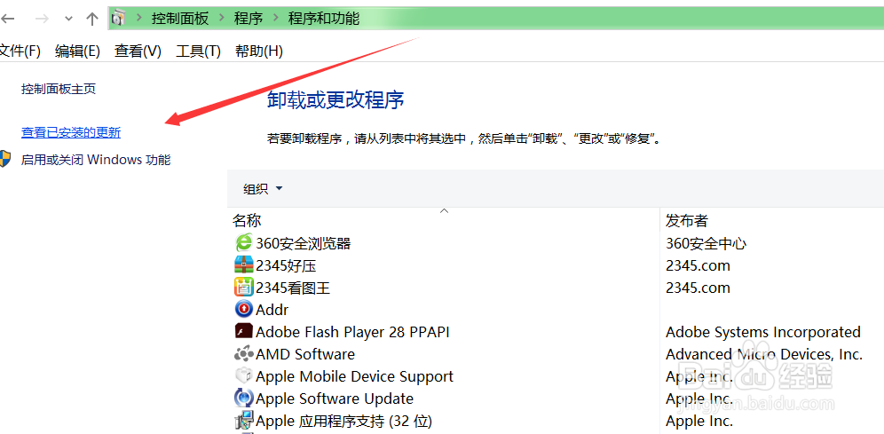Open the recent locations dropdown chevron
Screen dimensions: 884x434
[68, 20]
